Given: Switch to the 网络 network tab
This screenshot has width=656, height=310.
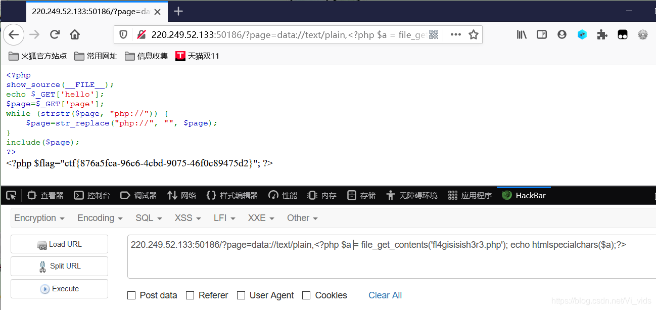Looking at the screenshot, I should point(181,195).
